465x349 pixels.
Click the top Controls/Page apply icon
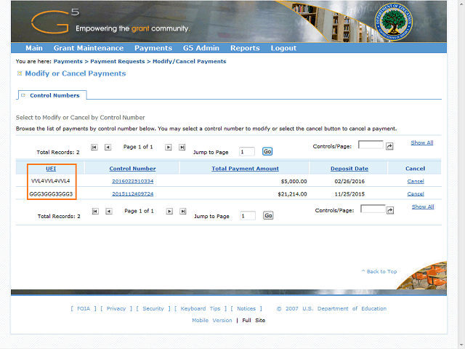pos(389,146)
